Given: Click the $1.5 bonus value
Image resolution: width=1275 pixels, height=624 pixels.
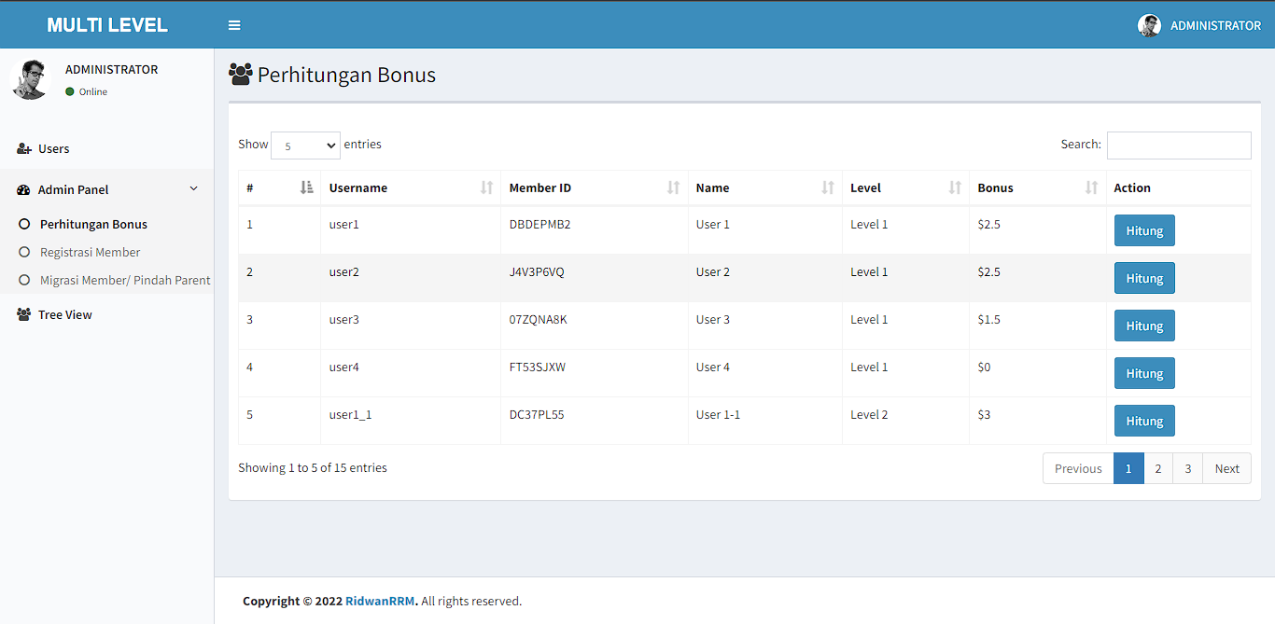Looking at the screenshot, I should pos(988,319).
